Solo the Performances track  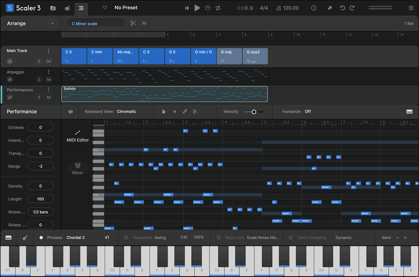[x=39, y=97]
